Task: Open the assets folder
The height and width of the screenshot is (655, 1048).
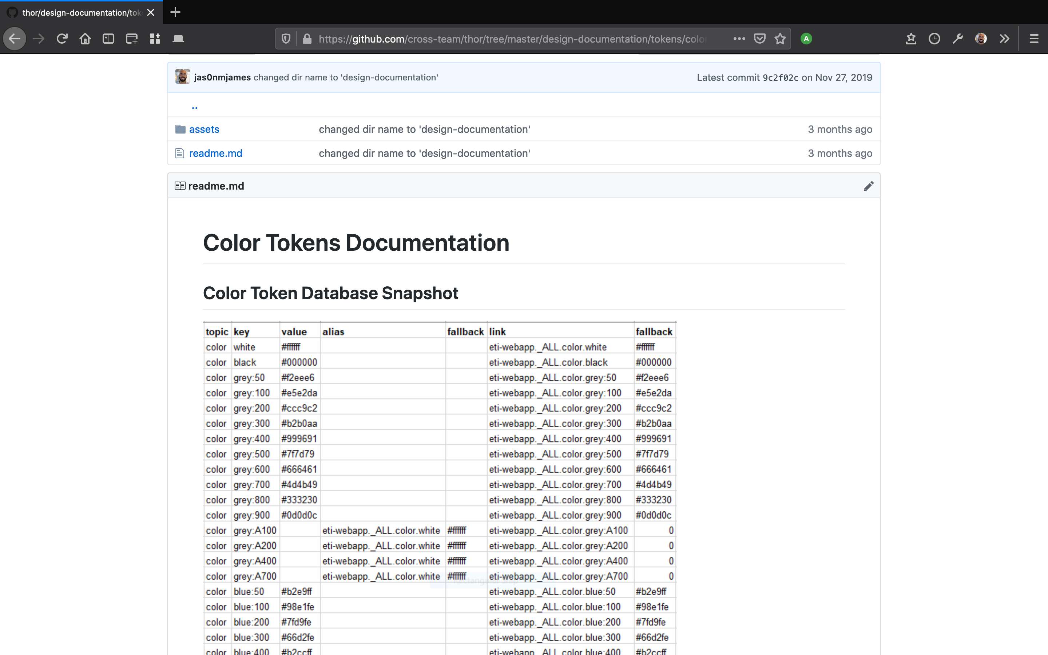Action: [204, 129]
